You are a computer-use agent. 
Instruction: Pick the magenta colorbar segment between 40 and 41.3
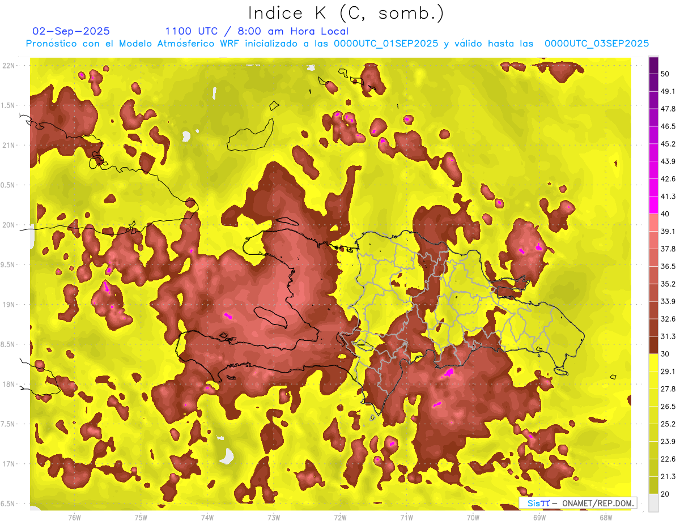(x=653, y=205)
